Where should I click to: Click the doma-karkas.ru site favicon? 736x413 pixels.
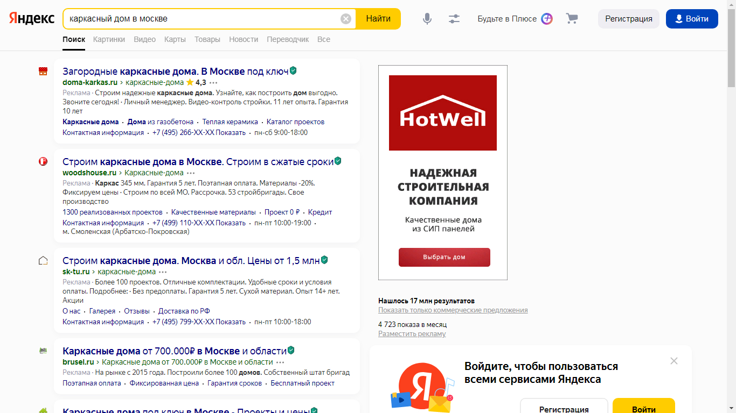pos(43,71)
